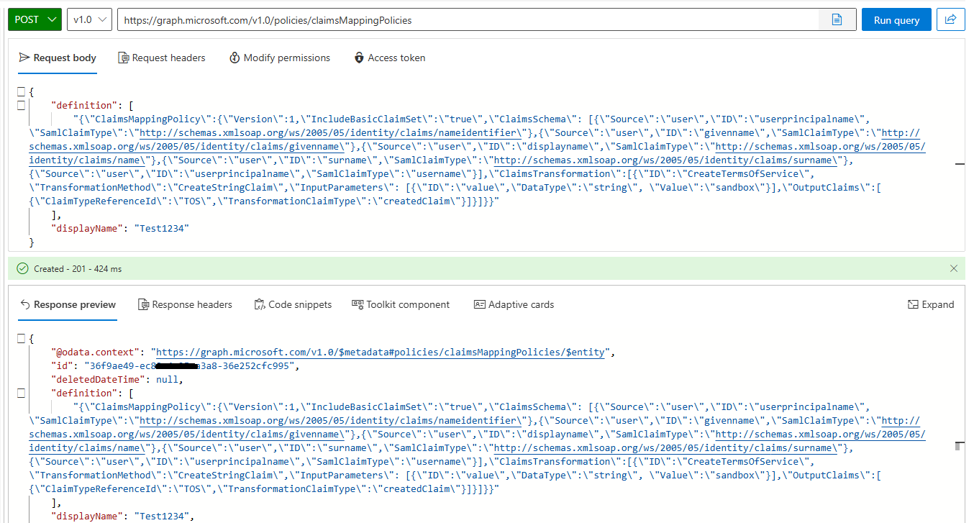974x523 pixels.
Task: Expand the response panel
Action: [931, 304]
